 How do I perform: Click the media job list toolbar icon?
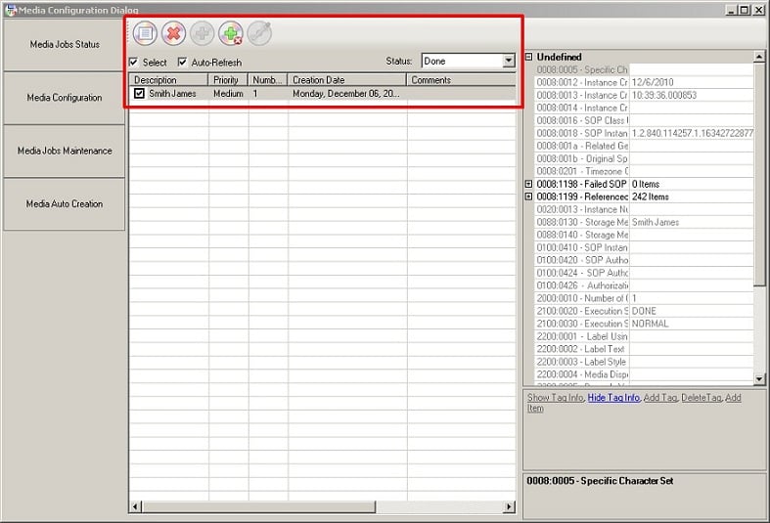145,33
